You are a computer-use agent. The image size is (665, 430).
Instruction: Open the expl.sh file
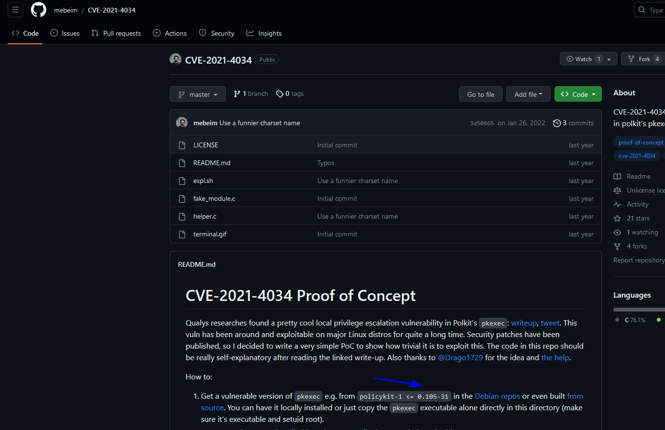coord(203,181)
